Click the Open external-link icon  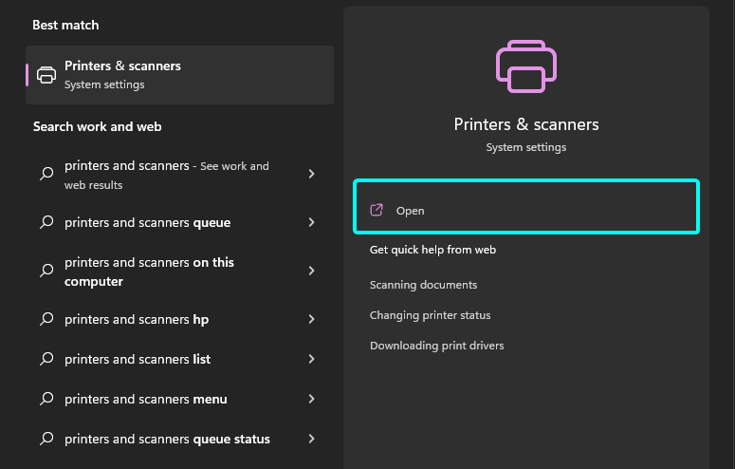(x=377, y=210)
